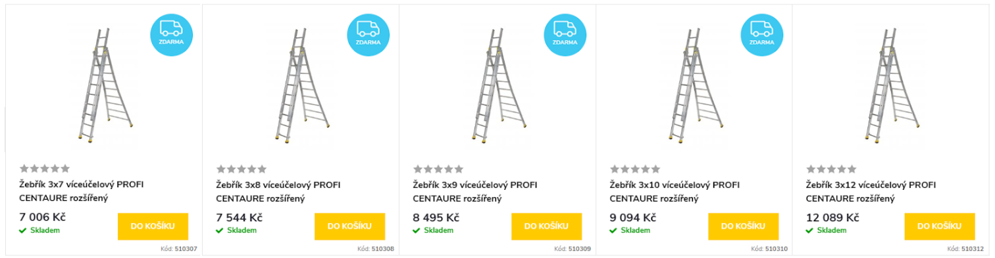Image resolution: width=995 pixels, height=258 pixels.
Task: Click DO KOŠÍKU for 8 495 Kč ladder
Action: (x=546, y=226)
